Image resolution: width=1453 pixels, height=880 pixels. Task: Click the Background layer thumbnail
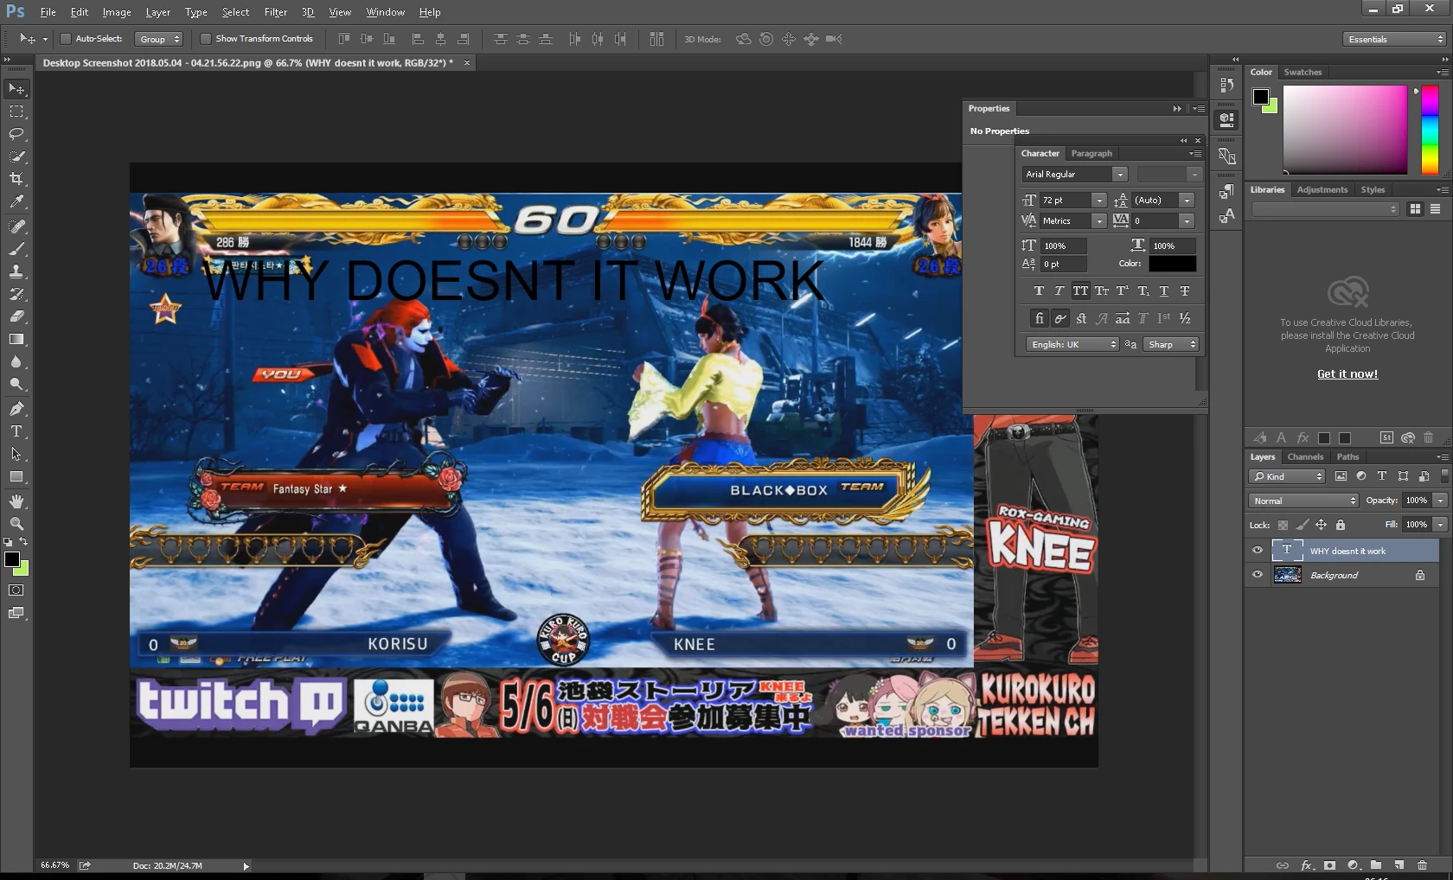pos(1288,575)
